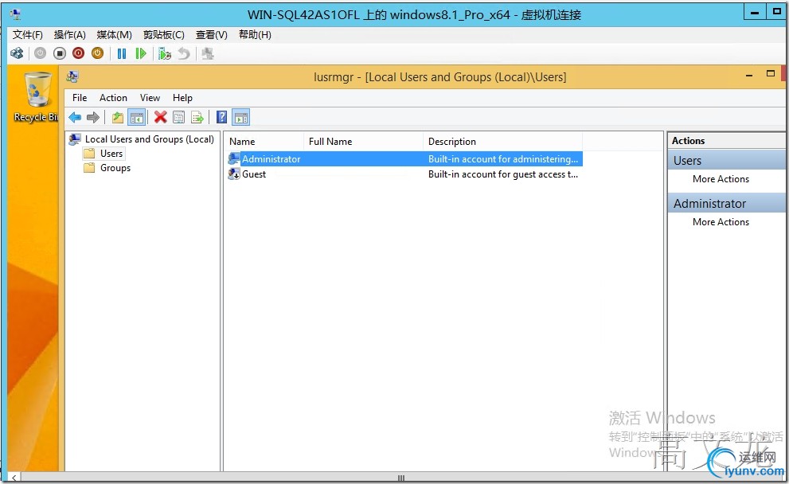
Task: Open the Help menu in lusrmgr
Action: coord(182,98)
